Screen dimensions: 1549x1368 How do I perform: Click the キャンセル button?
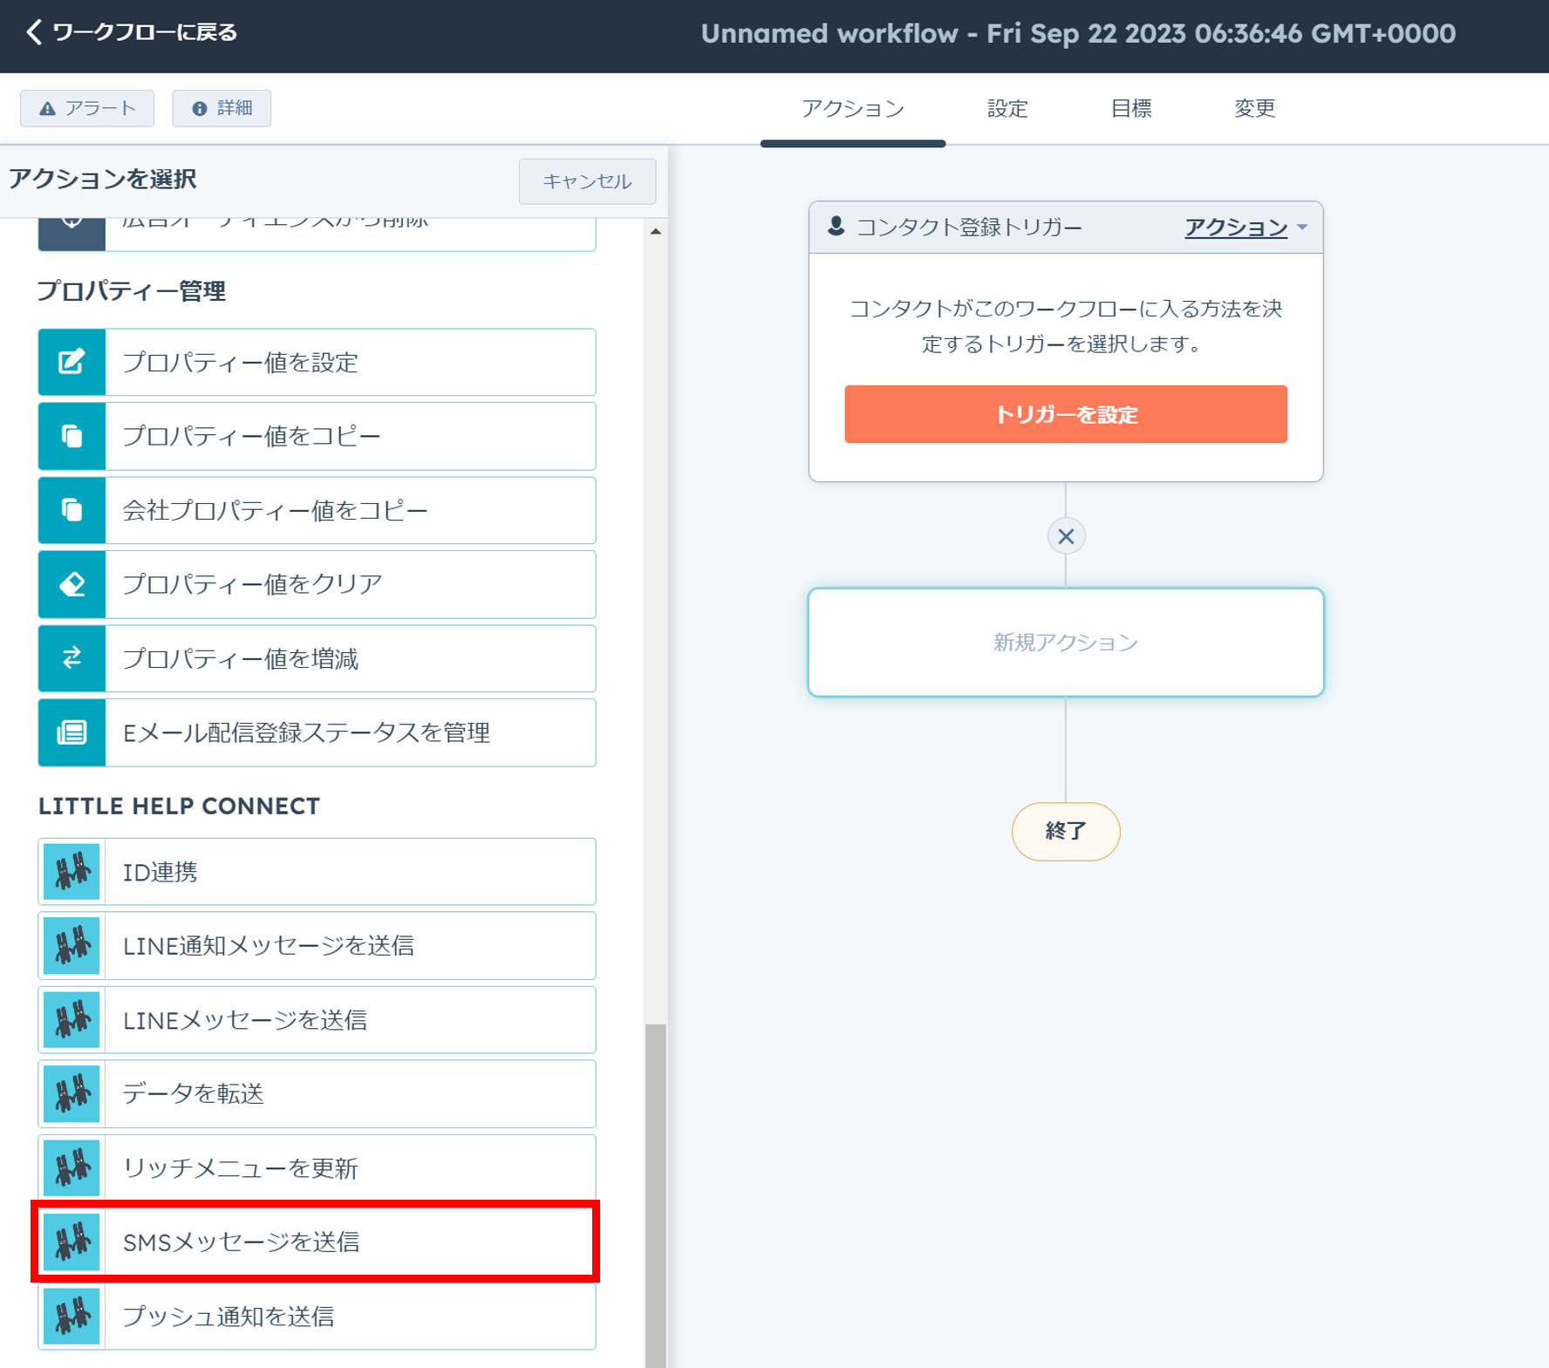(586, 181)
